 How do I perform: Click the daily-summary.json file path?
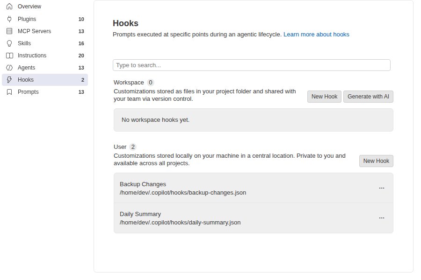click(180, 223)
